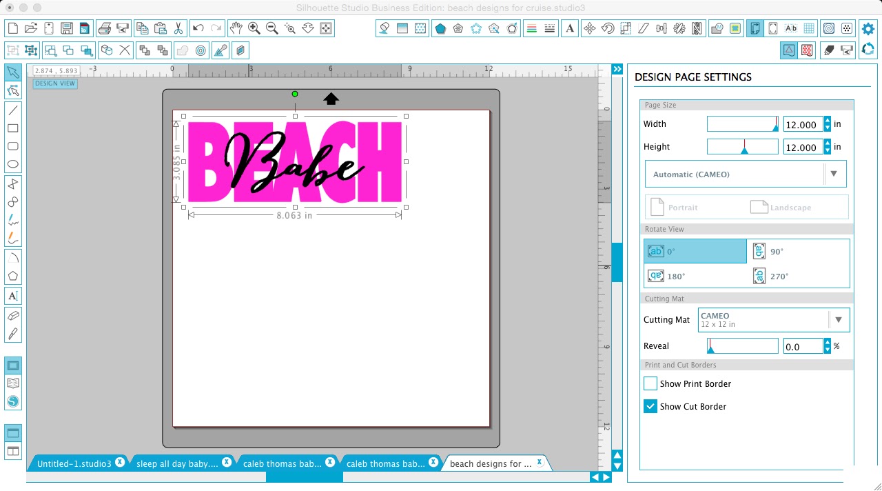The width and height of the screenshot is (882, 491).
Task: Click the Landscape orientation button
Action: click(790, 207)
